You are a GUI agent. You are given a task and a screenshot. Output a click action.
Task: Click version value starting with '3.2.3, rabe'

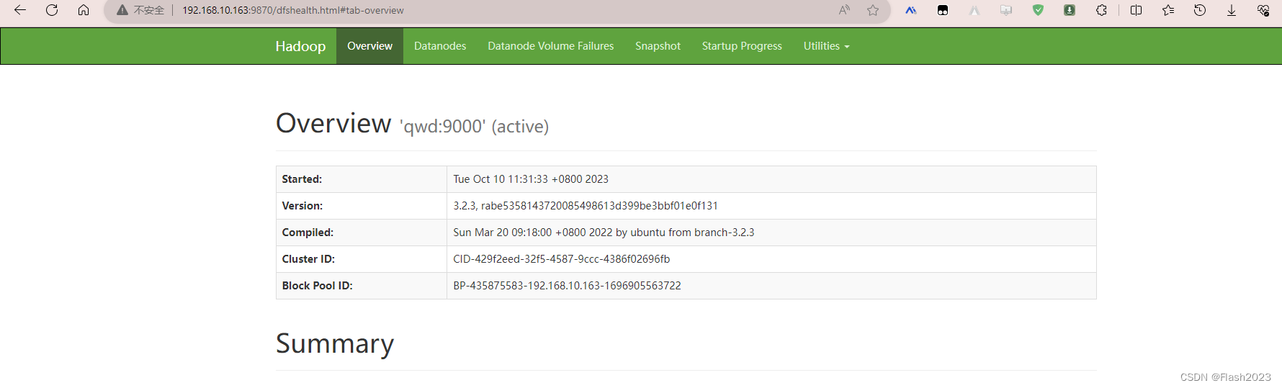coord(586,206)
